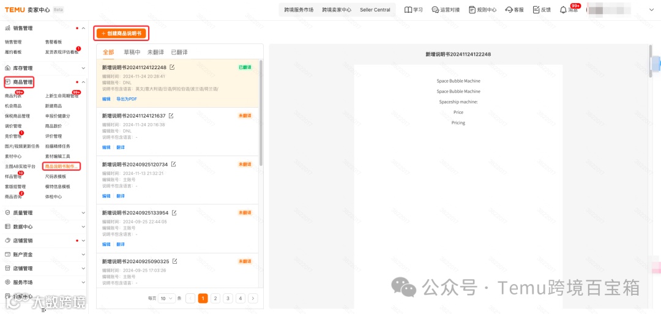The image size is (661, 314).
Task: Expand the 质量管理 section chevron
Action: tap(83, 213)
